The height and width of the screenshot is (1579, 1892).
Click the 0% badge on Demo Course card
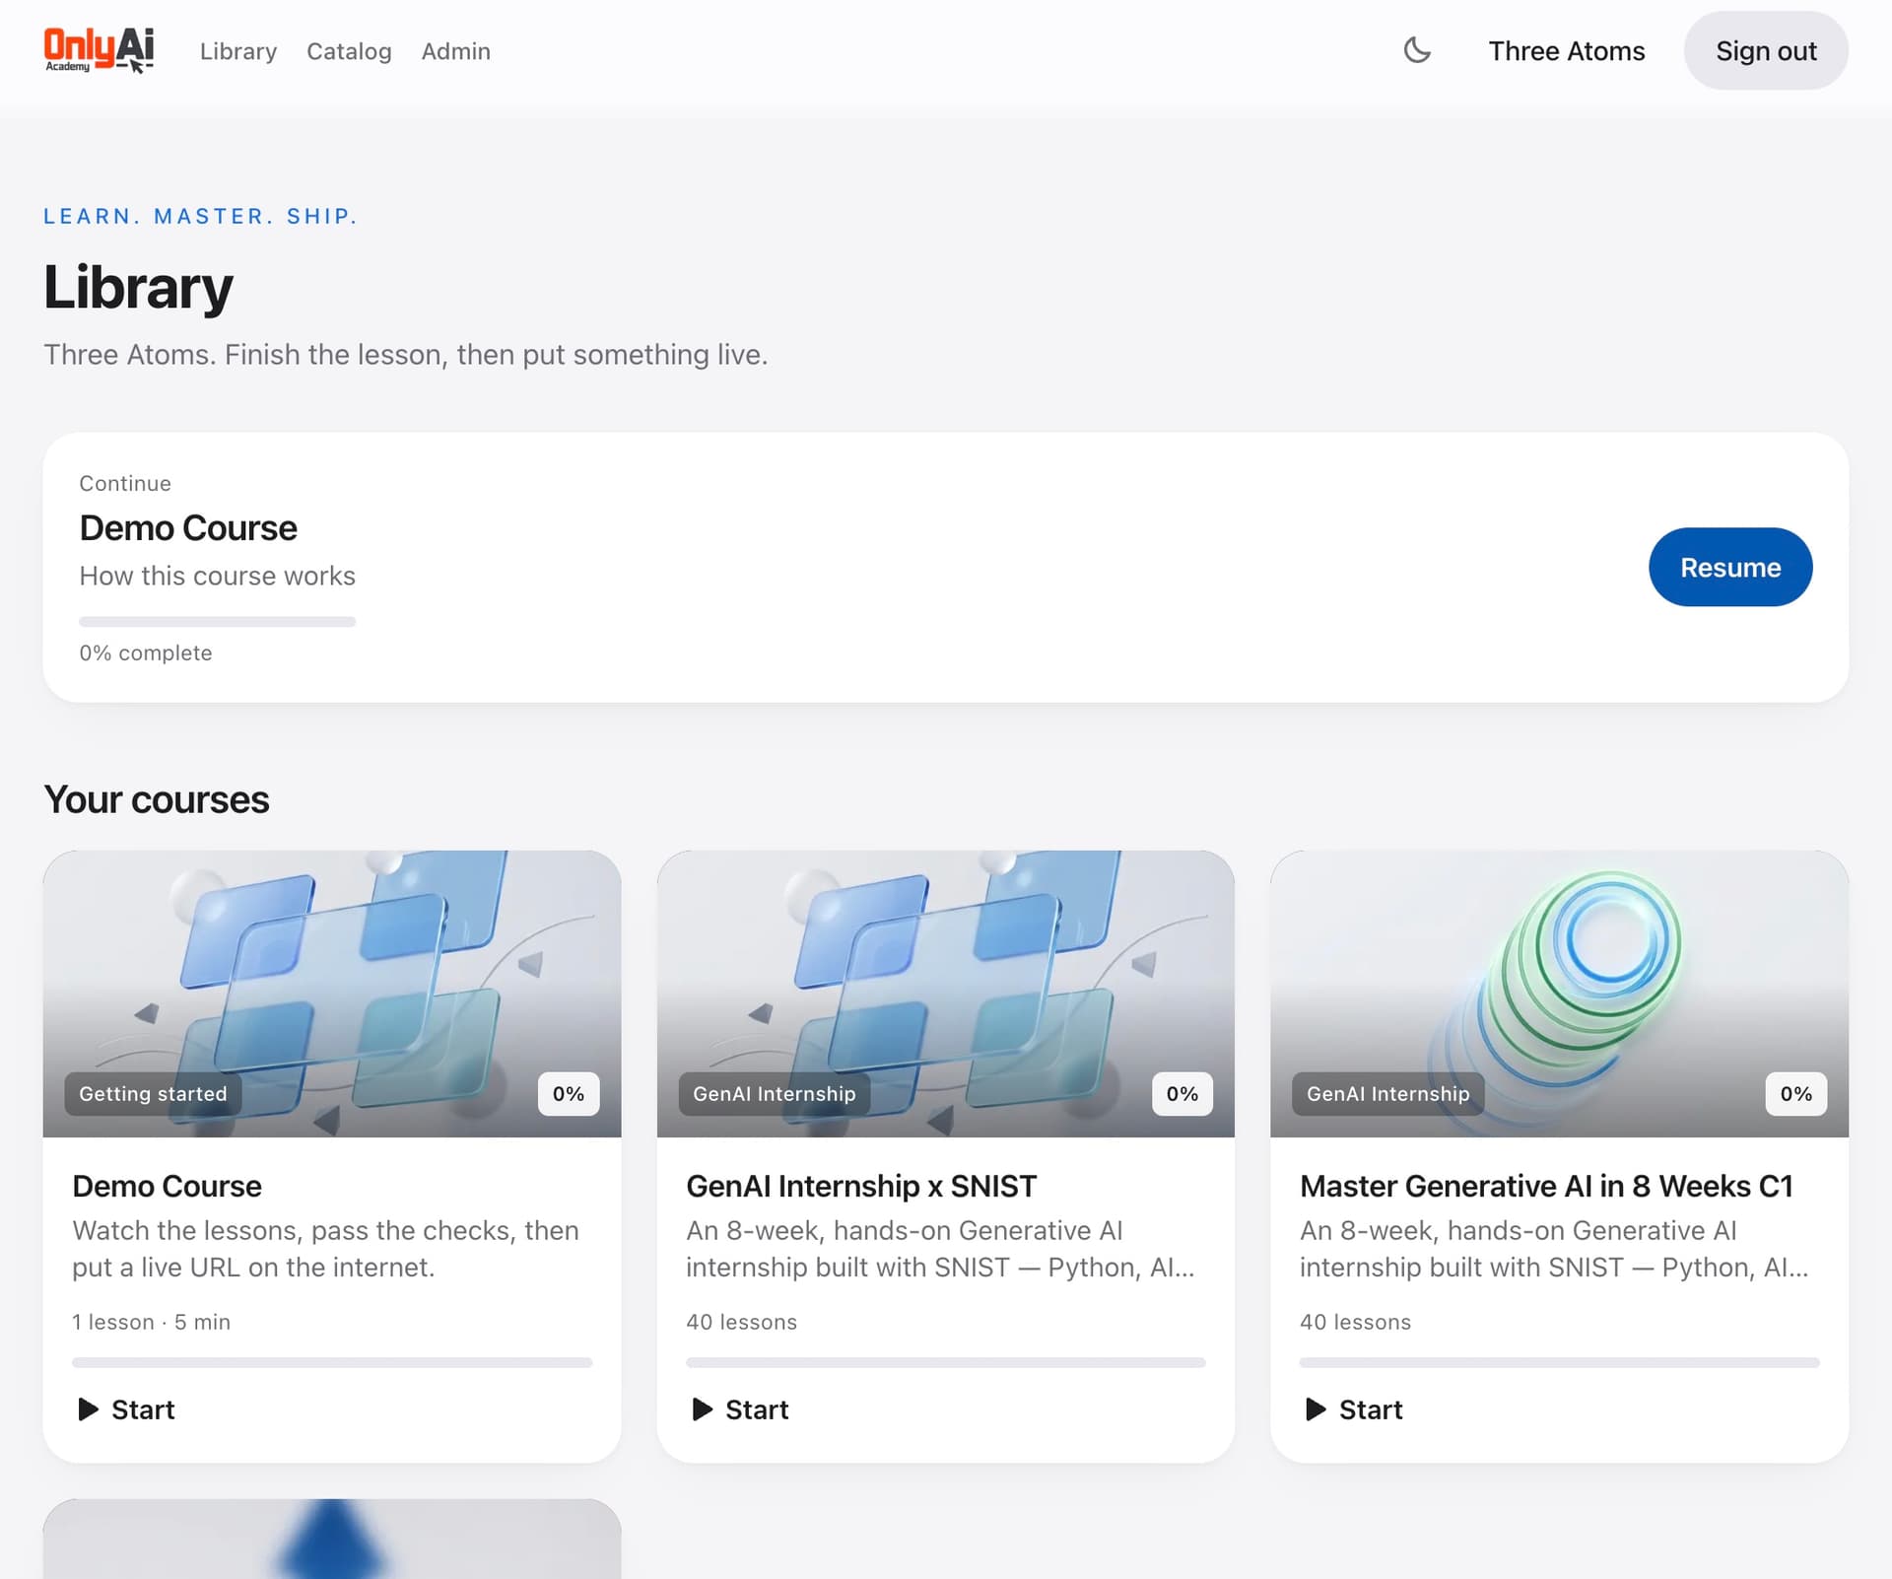[569, 1094]
